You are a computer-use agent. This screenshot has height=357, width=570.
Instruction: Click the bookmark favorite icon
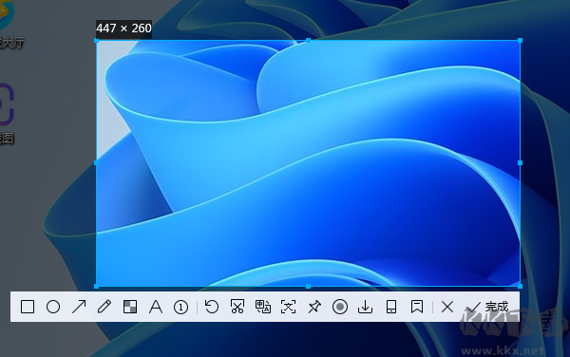417,307
